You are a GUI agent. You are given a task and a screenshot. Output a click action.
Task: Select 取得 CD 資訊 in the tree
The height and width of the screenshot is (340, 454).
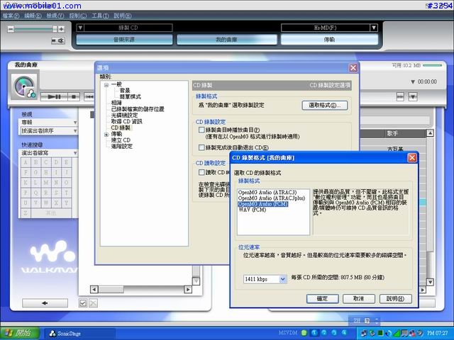(x=126, y=121)
